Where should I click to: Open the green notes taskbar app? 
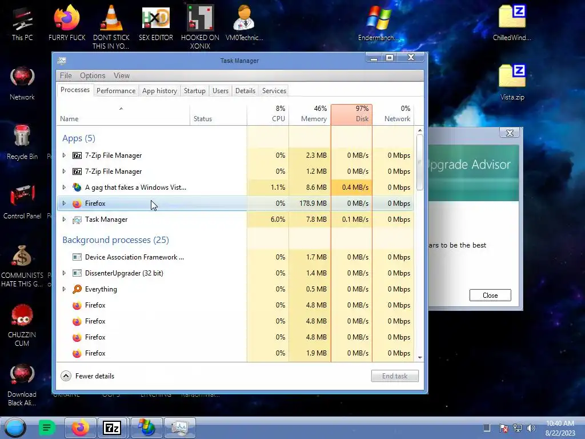(x=47, y=428)
